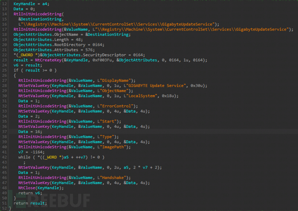Click "NtSetValueKey" on line 47

pyautogui.click(x=34, y=183)
